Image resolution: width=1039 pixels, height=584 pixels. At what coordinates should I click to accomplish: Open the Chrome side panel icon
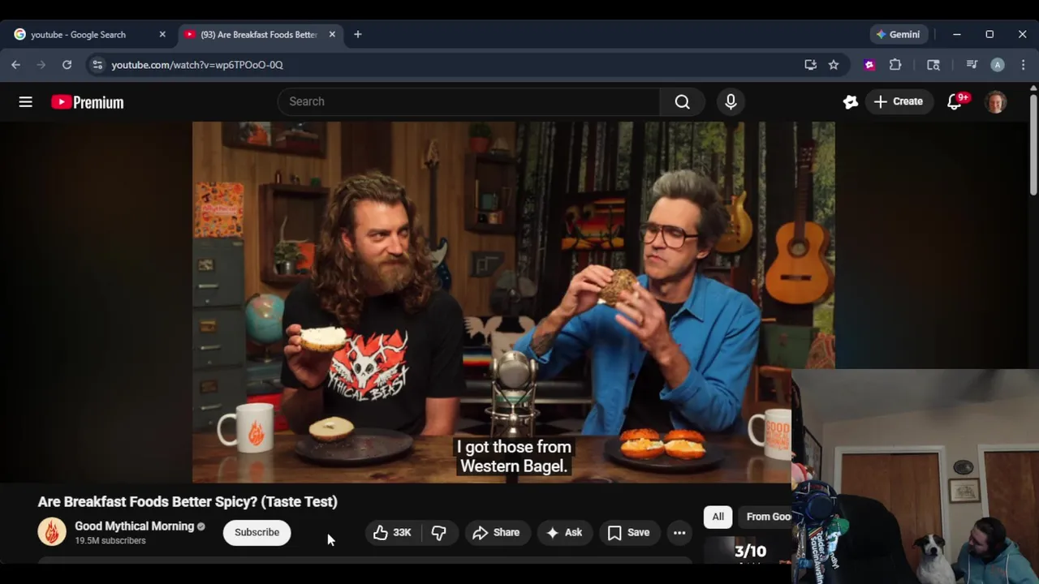click(x=933, y=65)
